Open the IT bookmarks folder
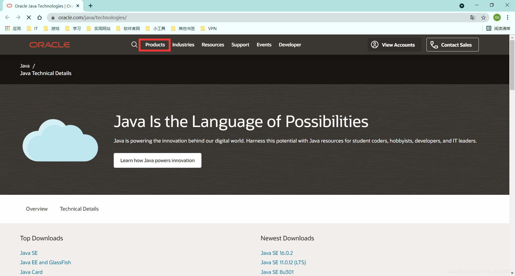This screenshot has width=515, height=276. coord(32,28)
